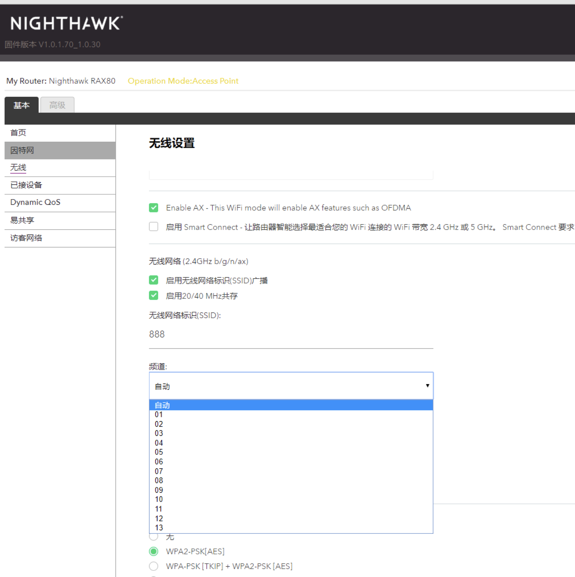Open the 基本 tab
575x577 pixels.
tap(22, 105)
